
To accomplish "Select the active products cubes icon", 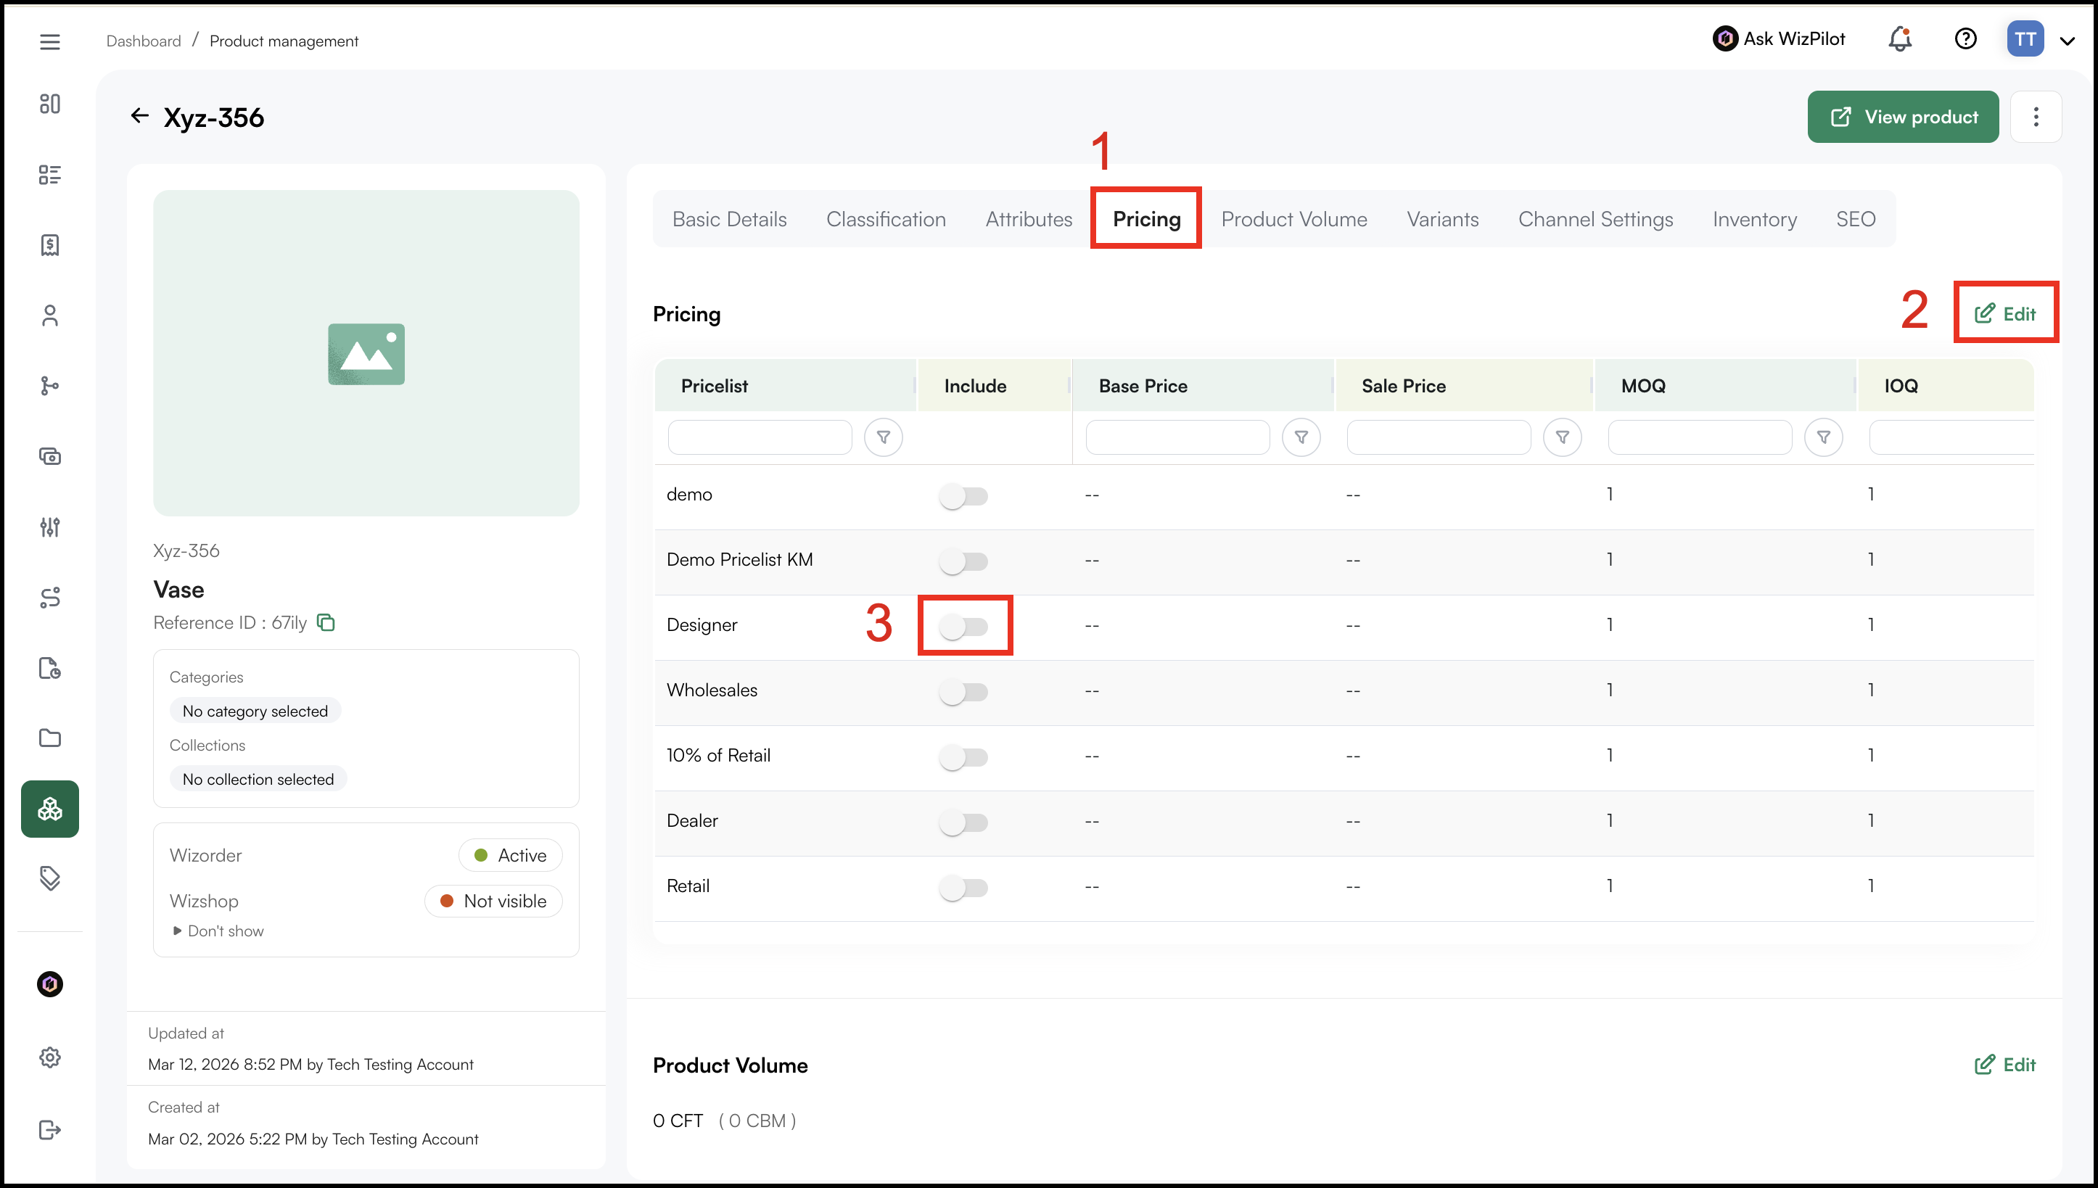I will 50,809.
